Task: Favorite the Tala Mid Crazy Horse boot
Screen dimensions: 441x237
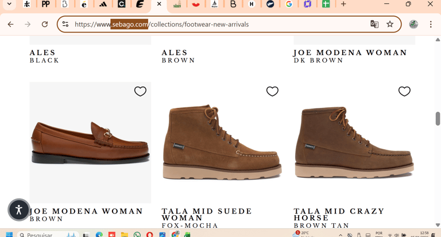Action: pyautogui.click(x=404, y=91)
